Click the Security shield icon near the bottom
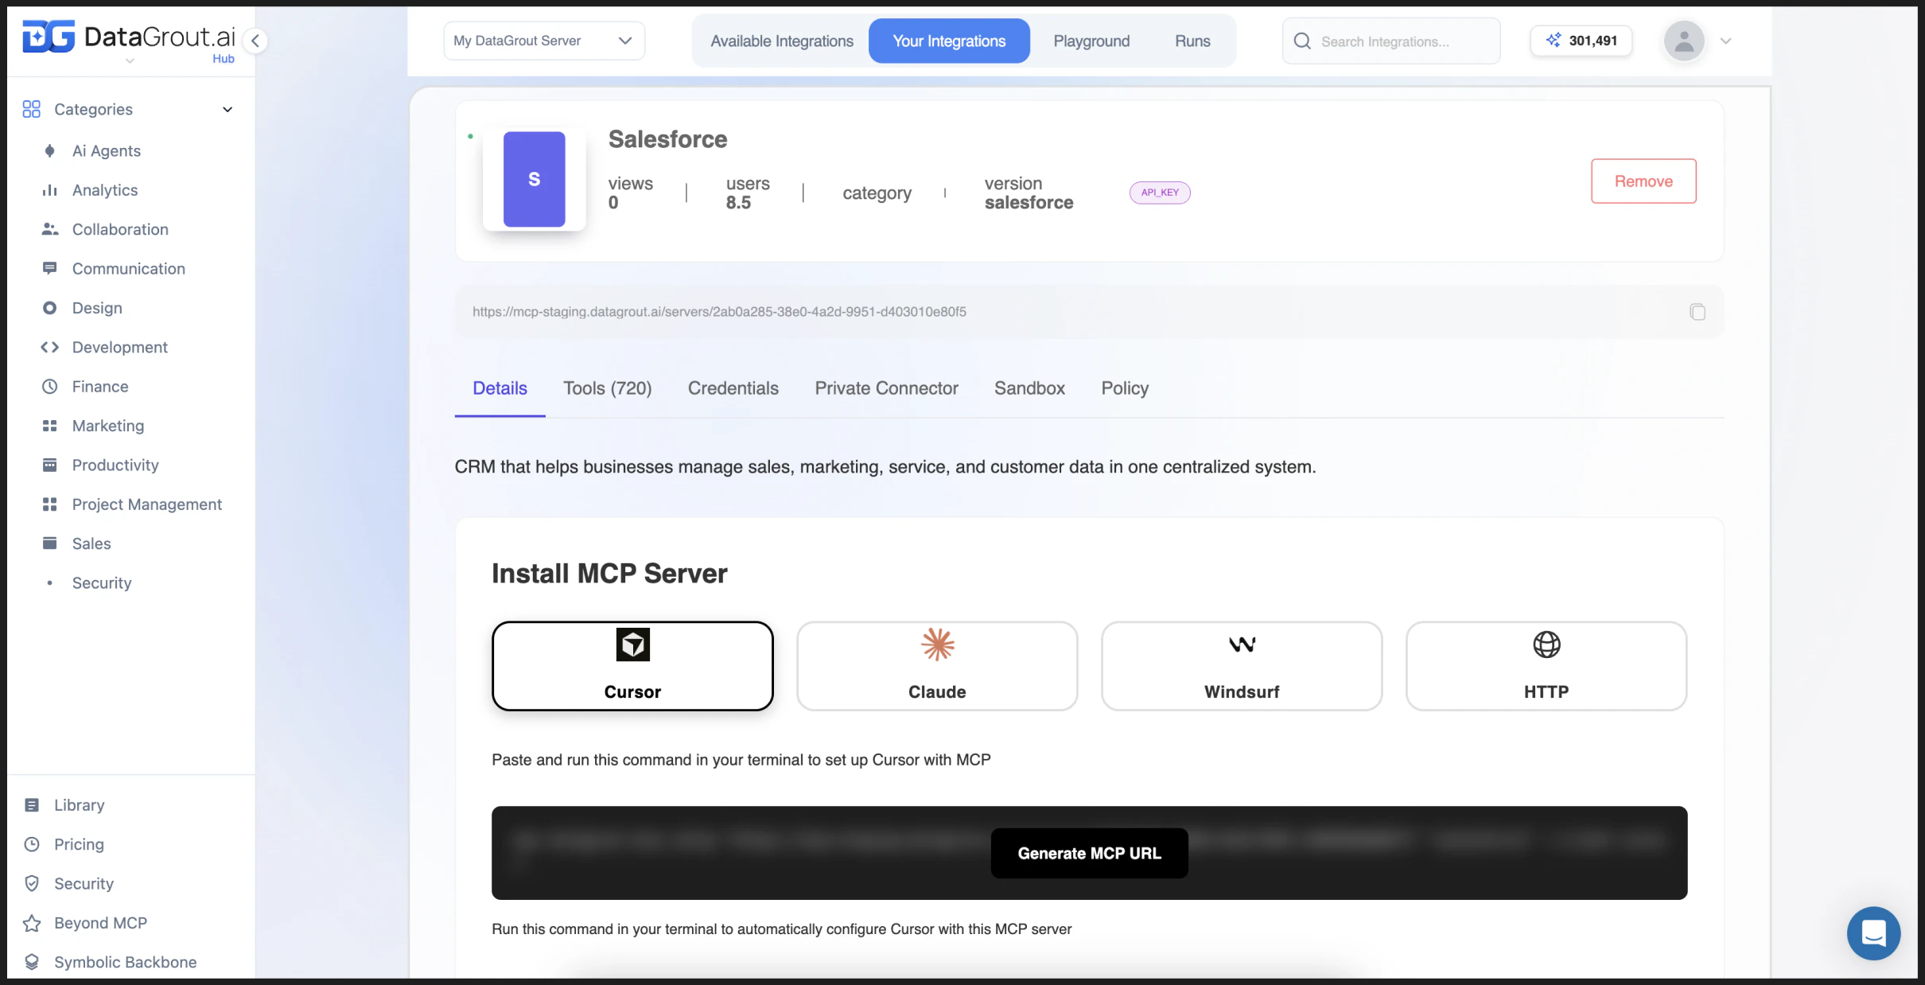The height and width of the screenshot is (985, 1925). coord(32,883)
